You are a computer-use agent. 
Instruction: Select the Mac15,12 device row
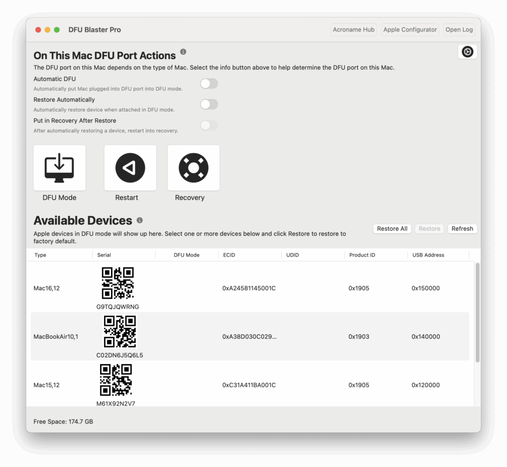(x=250, y=384)
